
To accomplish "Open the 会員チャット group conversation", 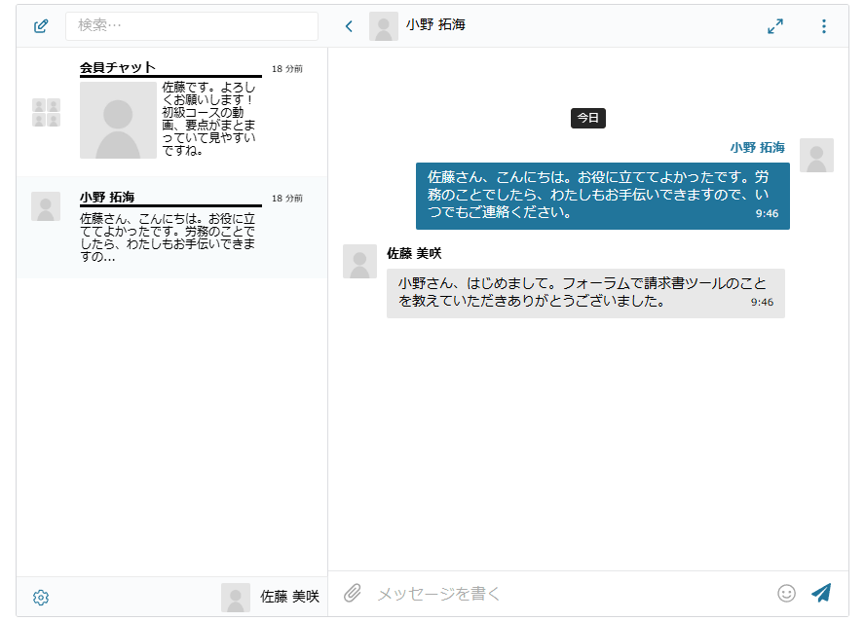I will point(171,112).
